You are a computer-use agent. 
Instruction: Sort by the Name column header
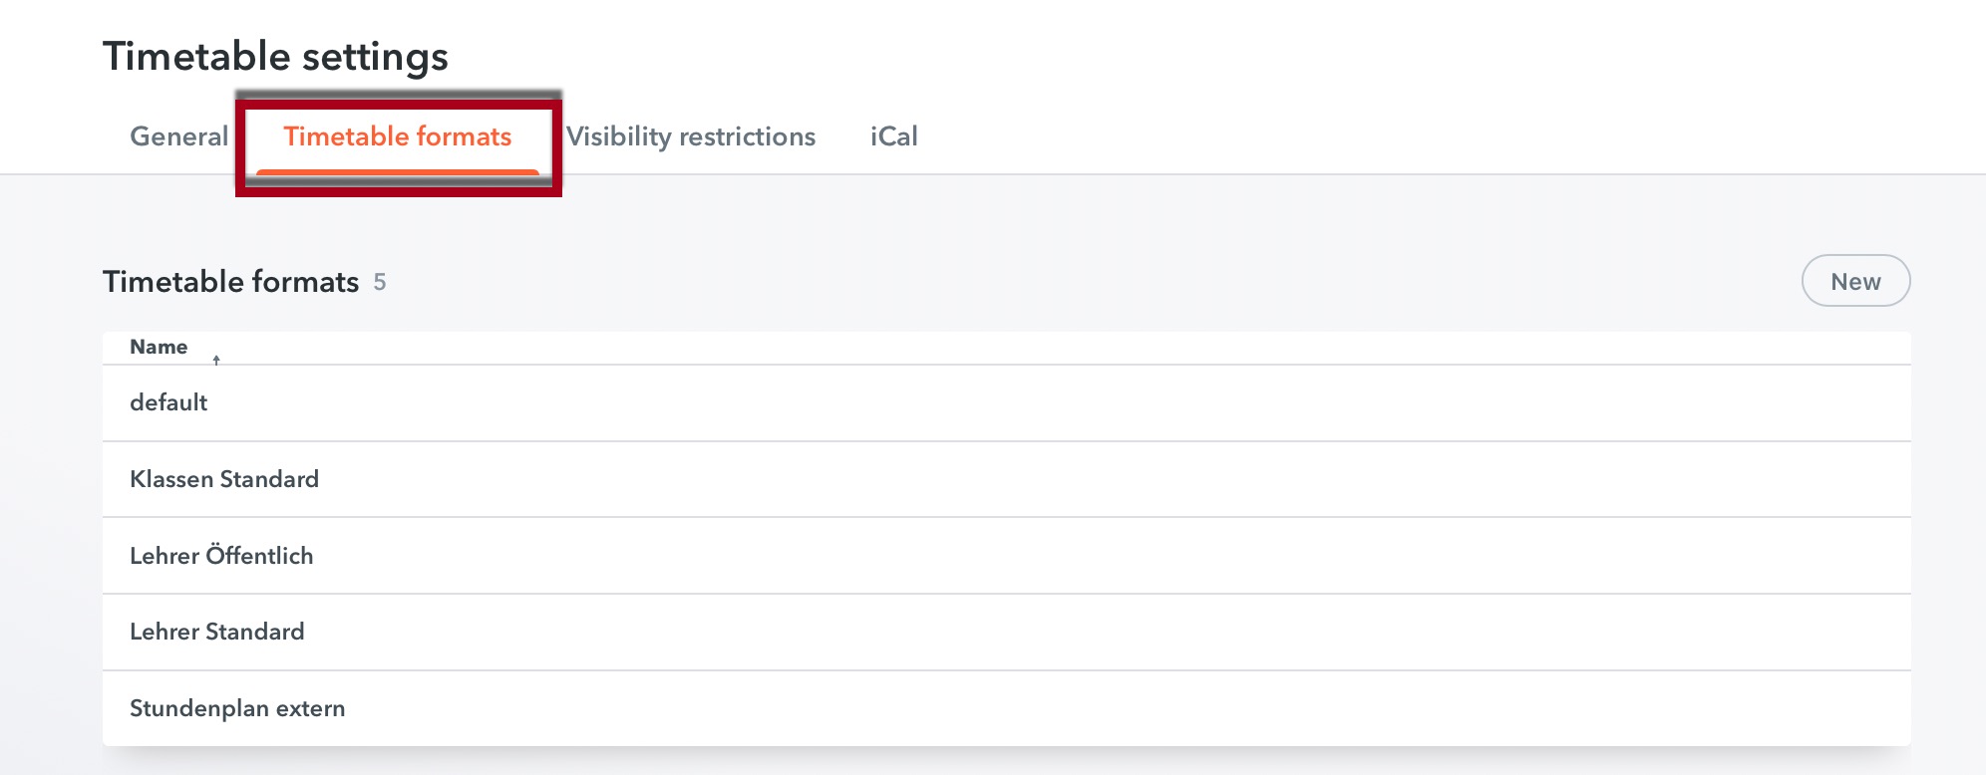point(159,347)
